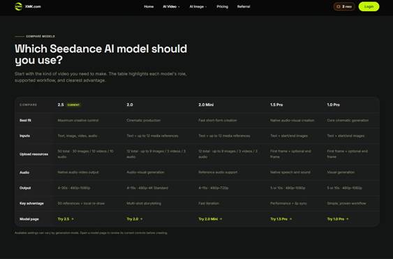The image size is (393, 259).
Task: Click the Upload resources row label
Action: tap(34, 154)
